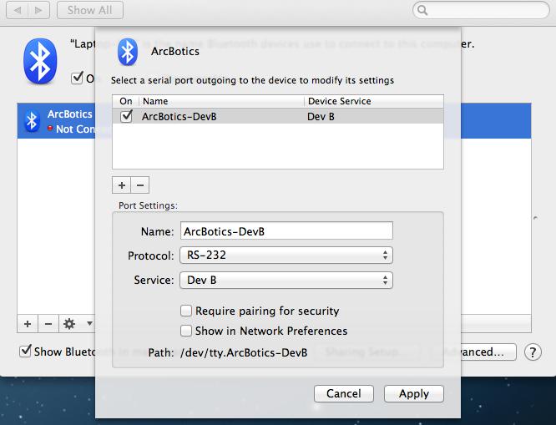Toggle the On checkbox for ArcBotics-DevB
The image size is (556, 425).
coord(126,116)
